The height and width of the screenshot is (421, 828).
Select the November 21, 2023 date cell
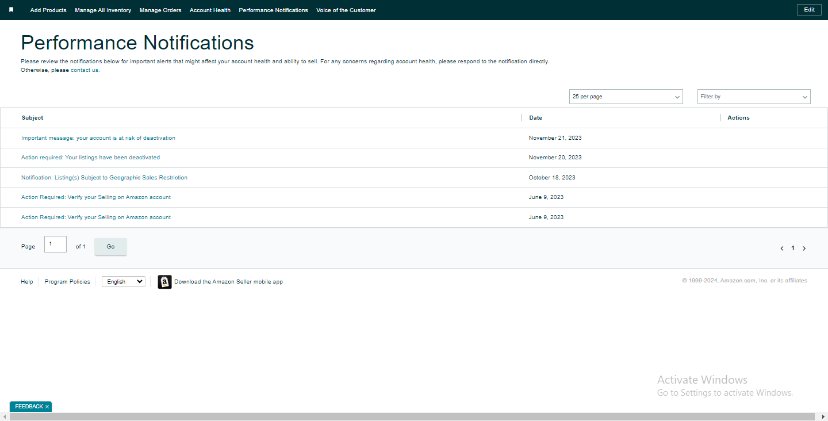[555, 138]
